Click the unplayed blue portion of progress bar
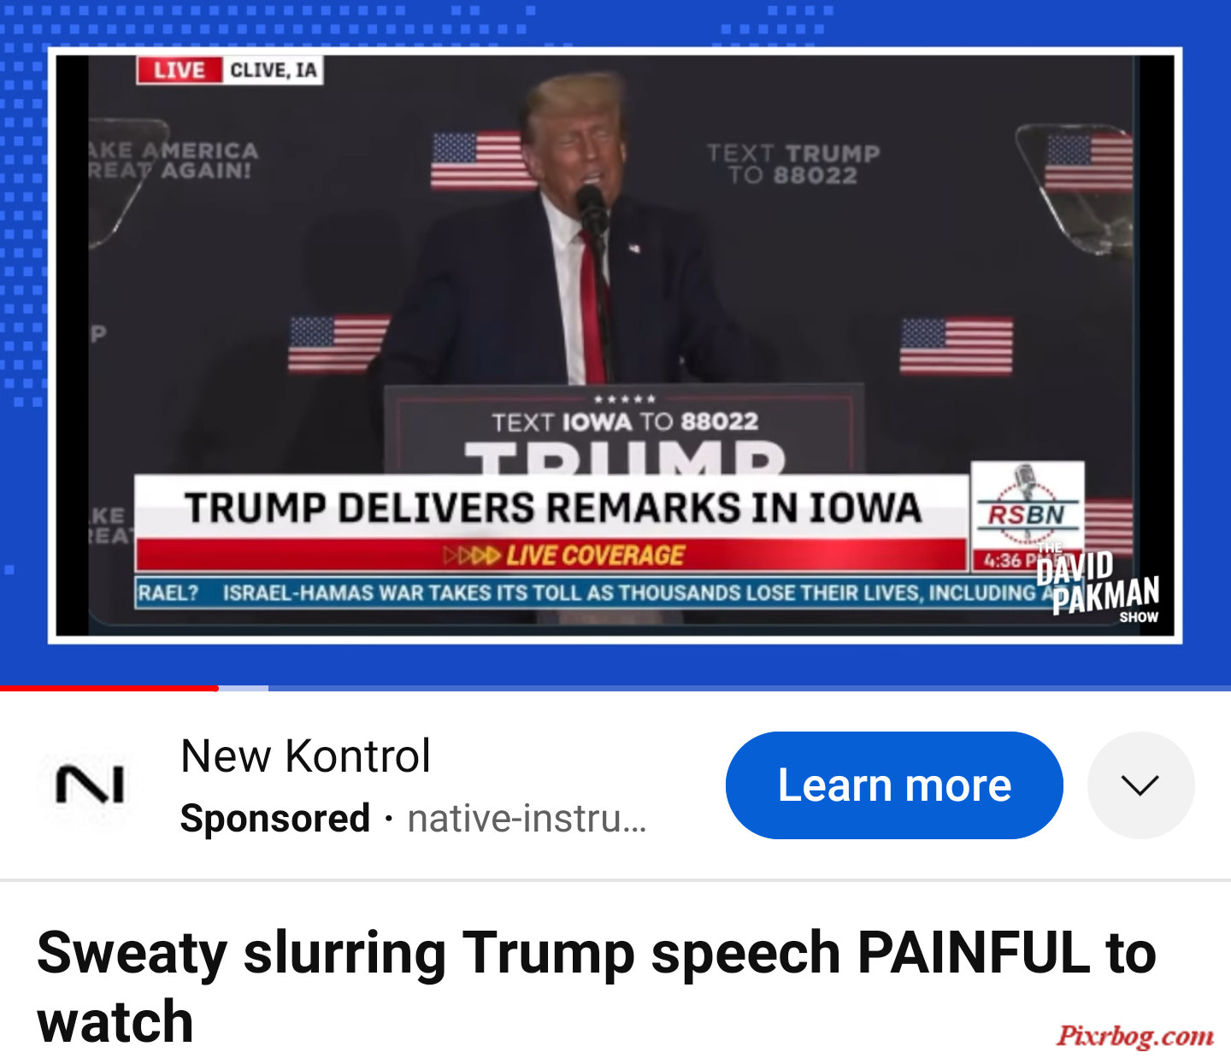Viewport: 1231px width, 1064px height. (x=750, y=688)
